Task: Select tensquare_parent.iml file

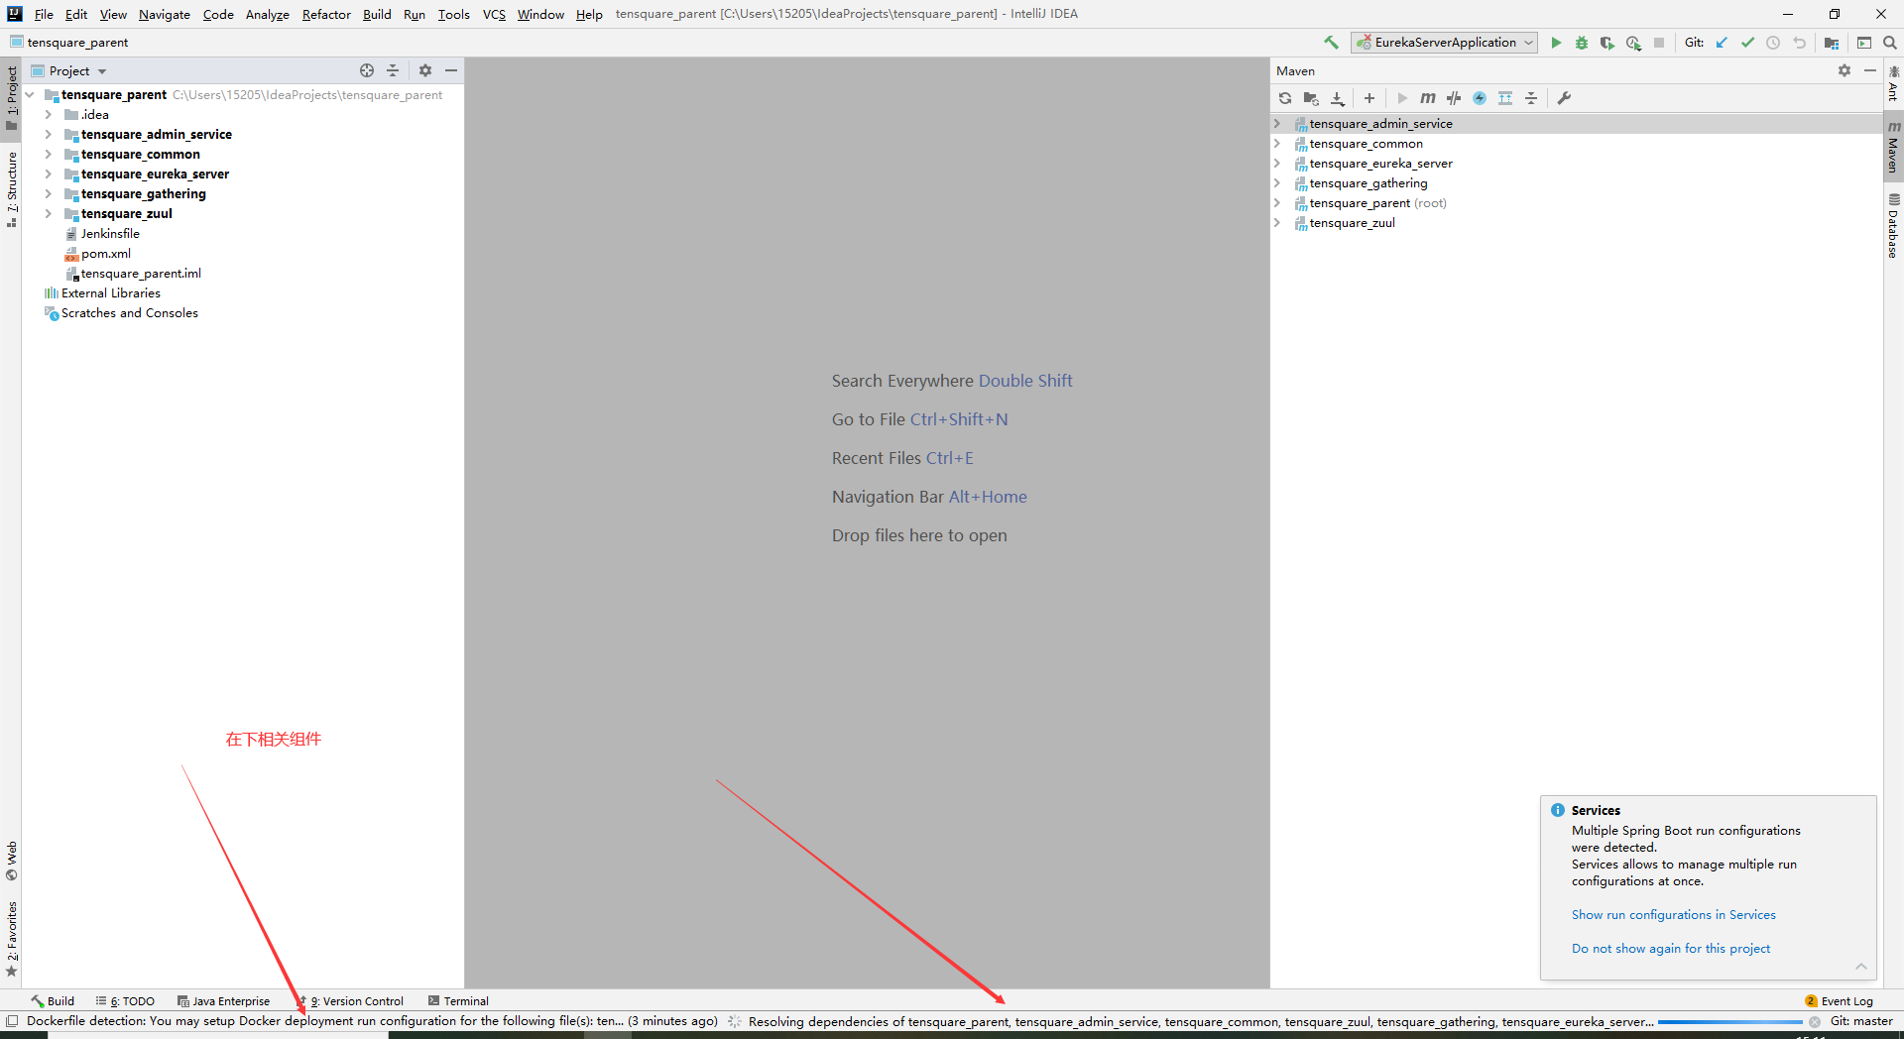Action: 141,274
